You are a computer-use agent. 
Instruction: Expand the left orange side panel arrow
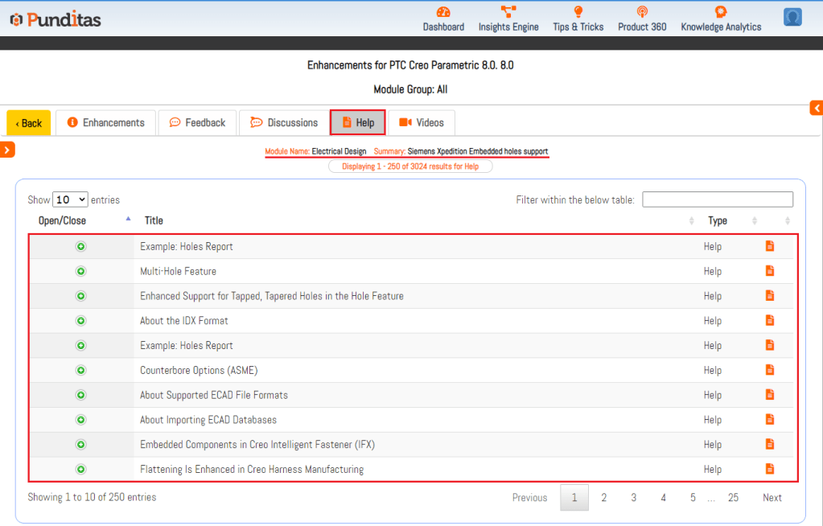pyautogui.click(x=7, y=149)
